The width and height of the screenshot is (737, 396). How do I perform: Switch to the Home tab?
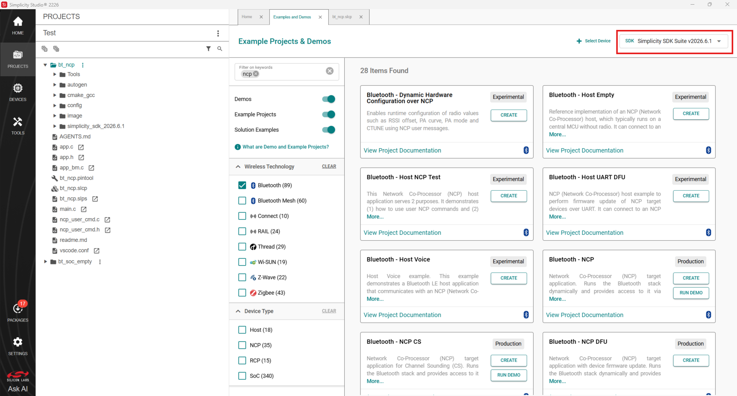coord(247,17)
